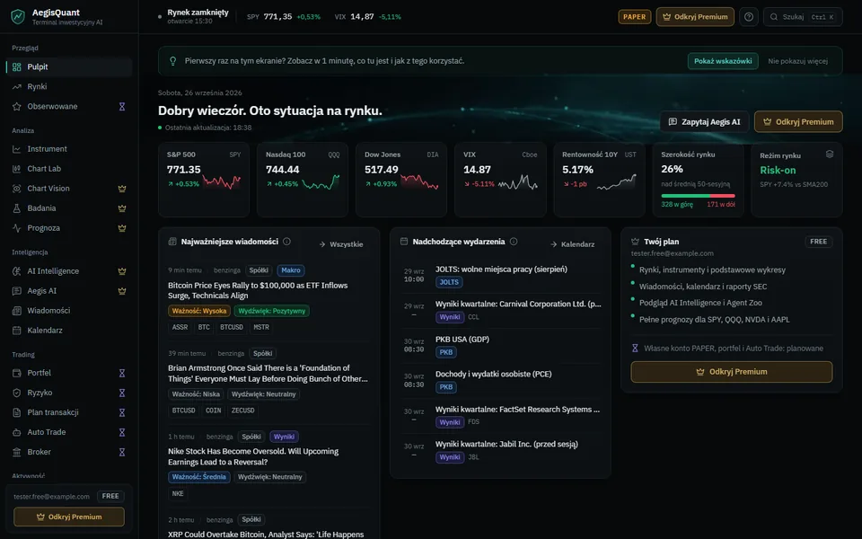Click the hourglass icon next to Broker
Image resolution: width=862 pixels, height=539 pixels.
122,452
